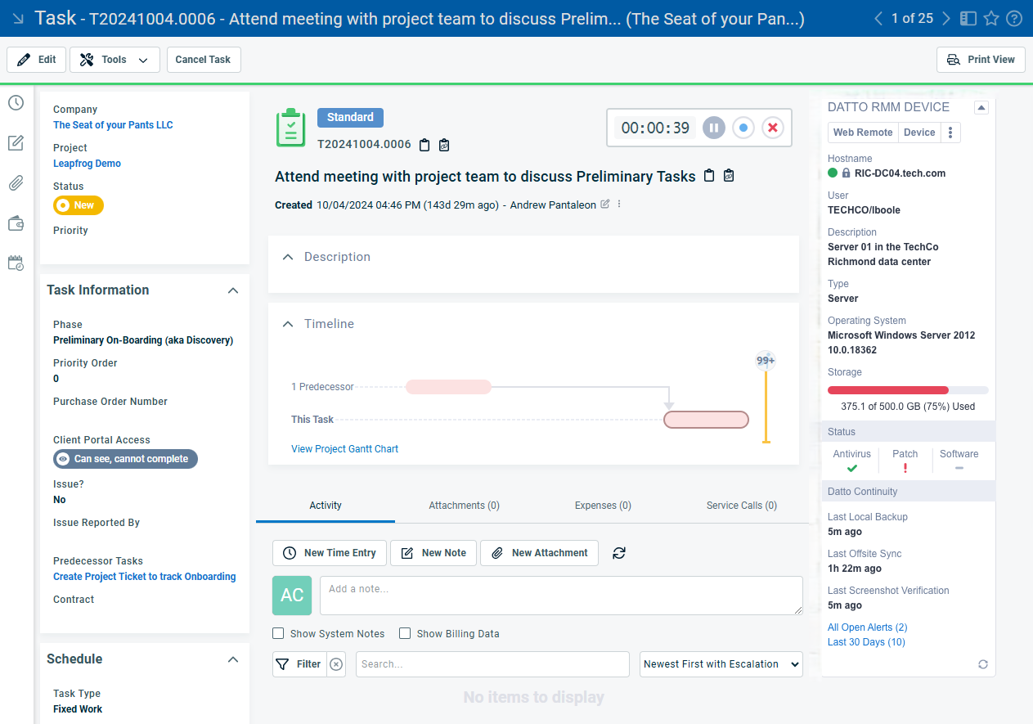
Task: Cancel the timer with the red X icon
Action: 773,128
